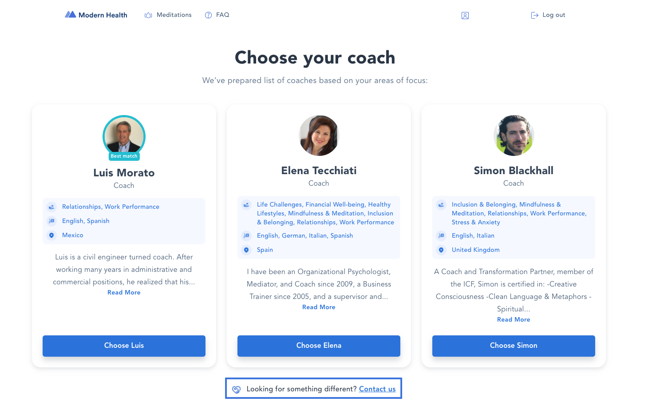648x402 pixels.
Task: Click Luis Morato's location pin icon
Action: (51, 235)
